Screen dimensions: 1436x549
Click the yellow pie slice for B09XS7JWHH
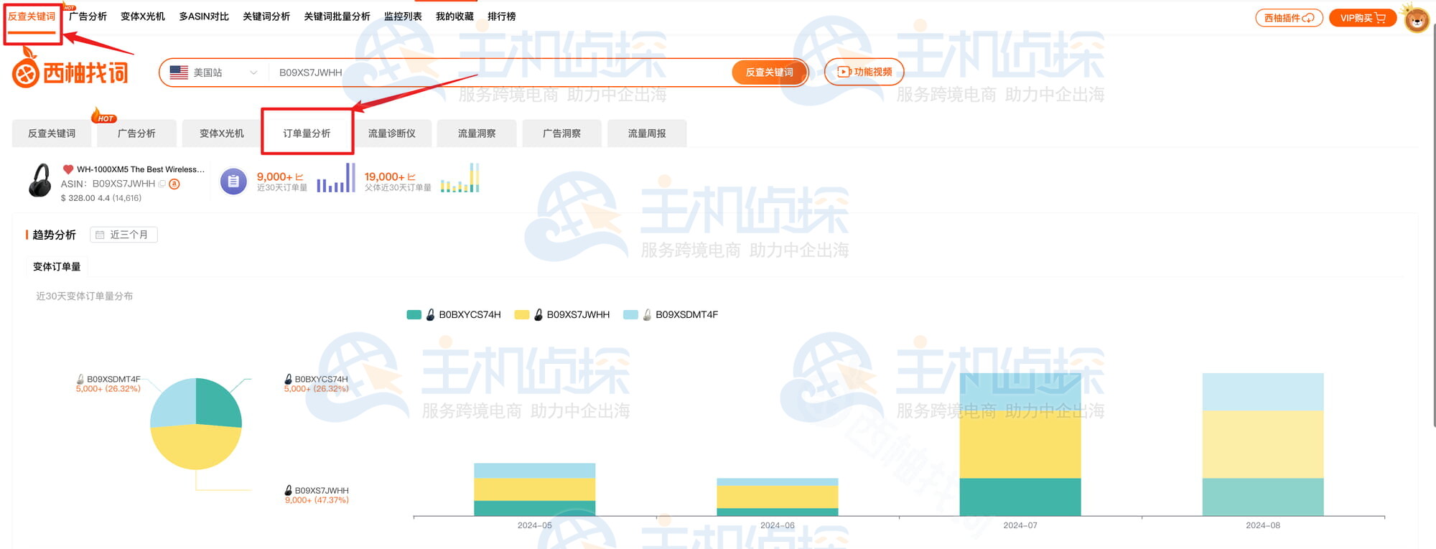(196, 446)
